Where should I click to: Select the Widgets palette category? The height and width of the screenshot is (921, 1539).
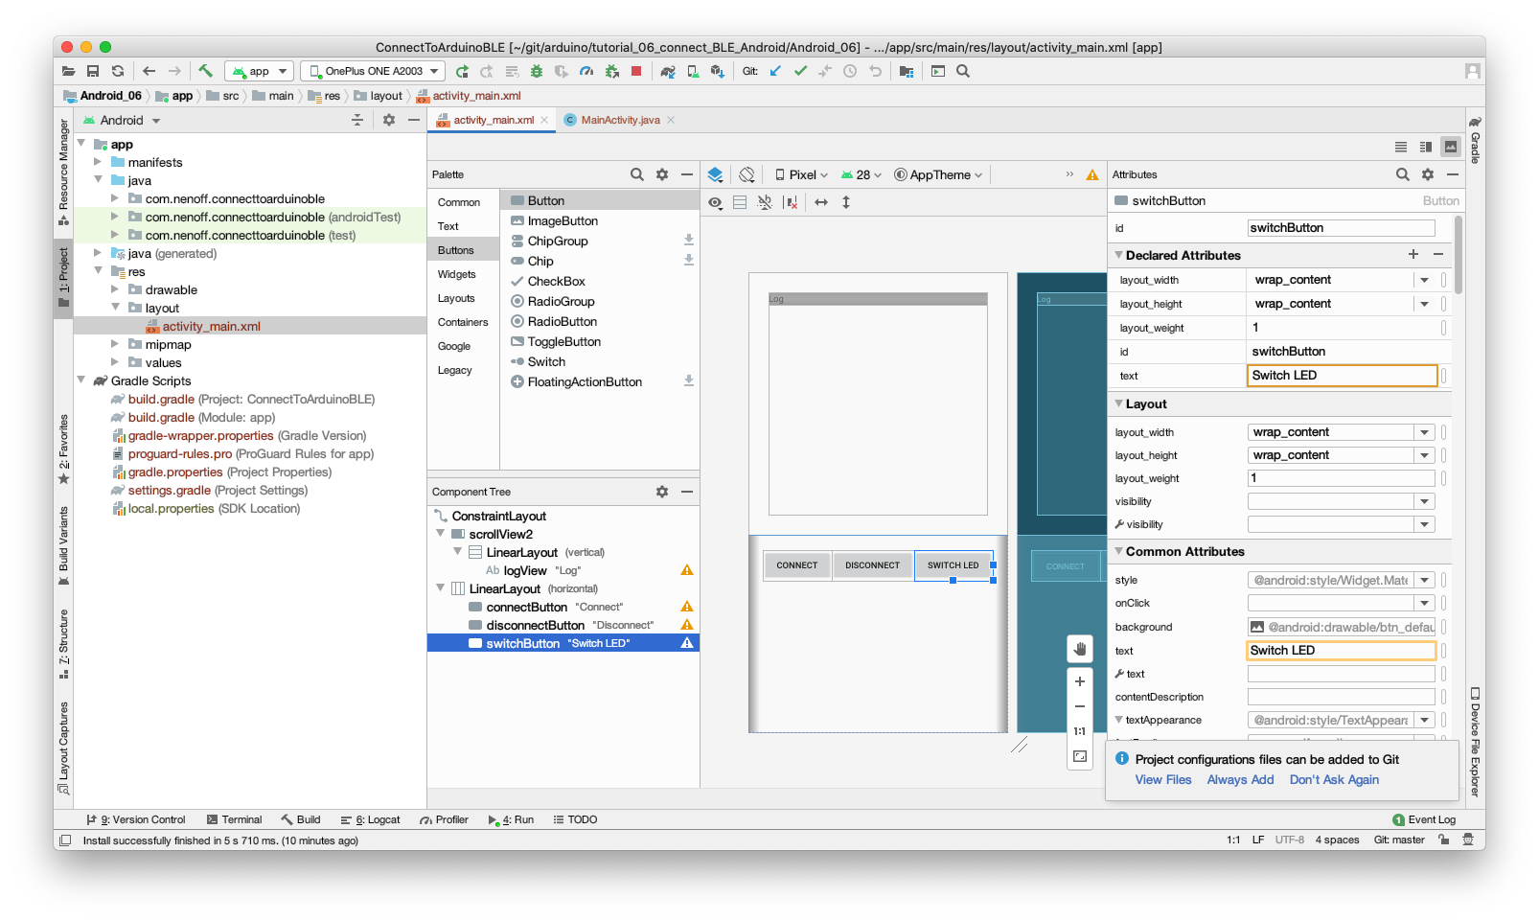(457, 274)
